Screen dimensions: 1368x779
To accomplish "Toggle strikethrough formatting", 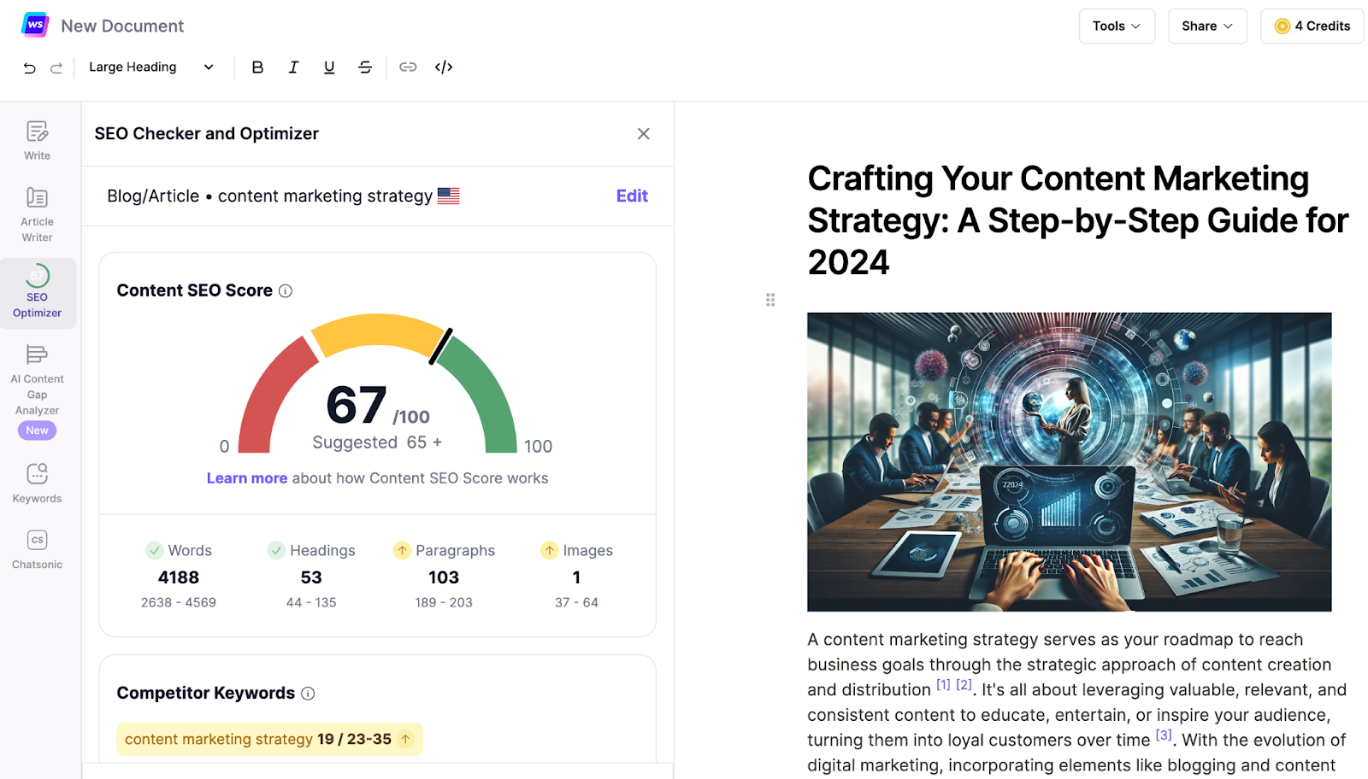I will pyautogui.click(x=365, y=67).
